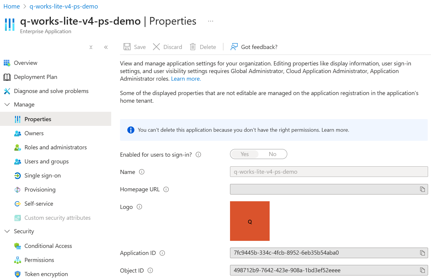This screenshot has height=279, width=431.
Task: Click the Permissions hierarchy icon
Action: click(x=18, y=260)
